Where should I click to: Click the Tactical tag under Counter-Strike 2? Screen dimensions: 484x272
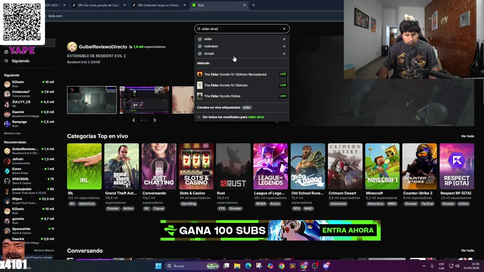[x=427, y=204]
